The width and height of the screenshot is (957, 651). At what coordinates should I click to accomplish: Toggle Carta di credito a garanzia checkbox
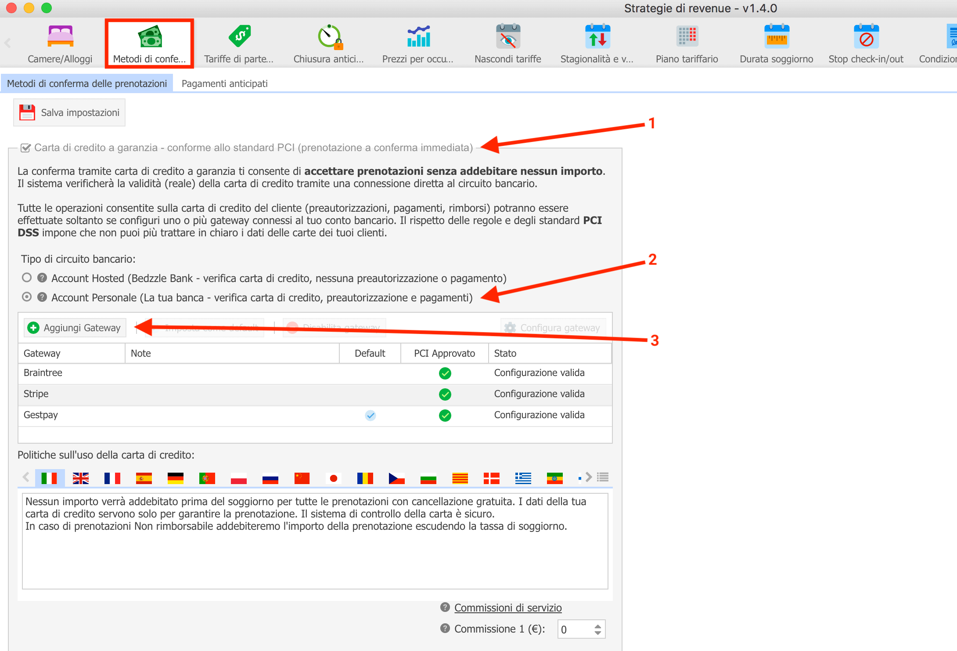(26, 148)
